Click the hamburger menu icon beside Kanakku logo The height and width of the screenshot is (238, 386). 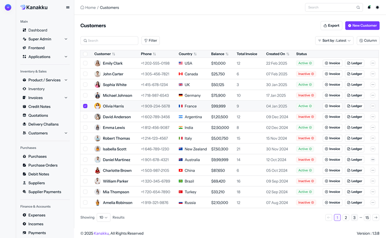click(68, 7)
